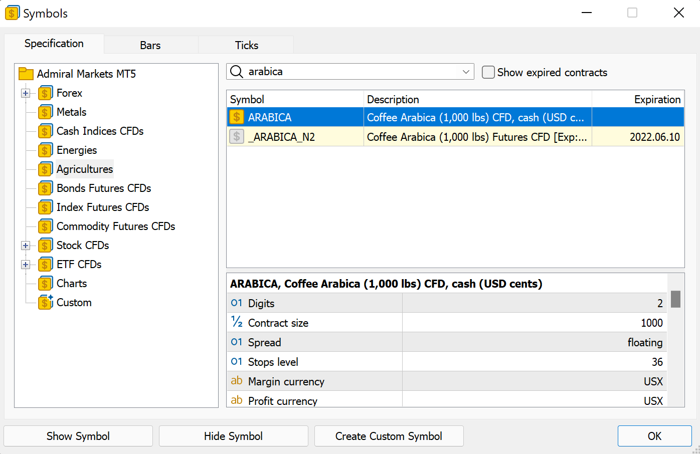700x454 pixels.
Task: Switch to the Ticks tab
Action: (247, 45)
